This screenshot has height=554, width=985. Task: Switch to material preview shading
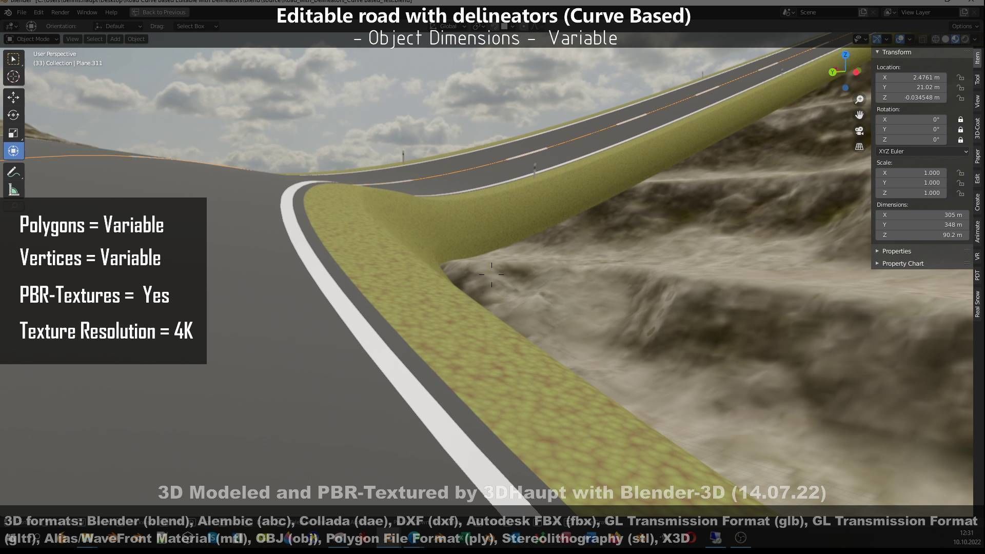[x=955, y=39]
